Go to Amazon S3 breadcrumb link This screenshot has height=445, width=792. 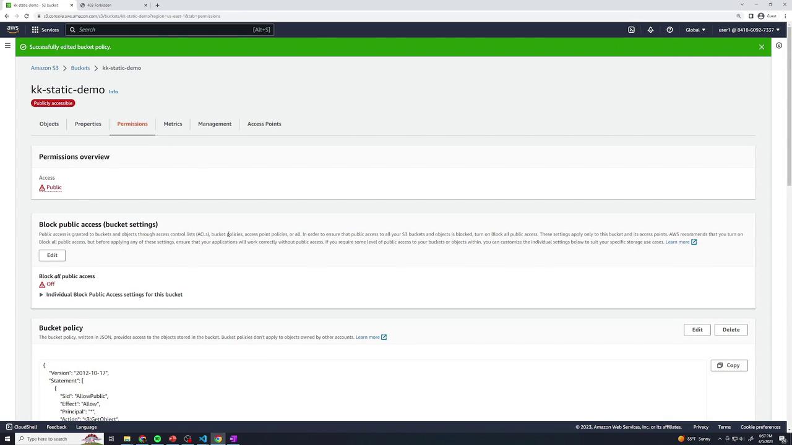click(x=45, y=68)
